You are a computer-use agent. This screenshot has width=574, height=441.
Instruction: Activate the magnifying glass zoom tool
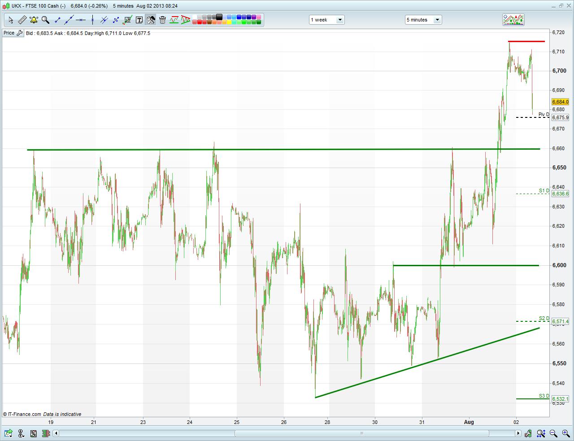coord(45,20)
